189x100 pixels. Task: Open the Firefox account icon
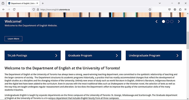click(x=175, y=9)
